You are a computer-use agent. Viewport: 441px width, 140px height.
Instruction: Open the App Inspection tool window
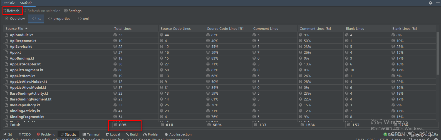(178, 134)
